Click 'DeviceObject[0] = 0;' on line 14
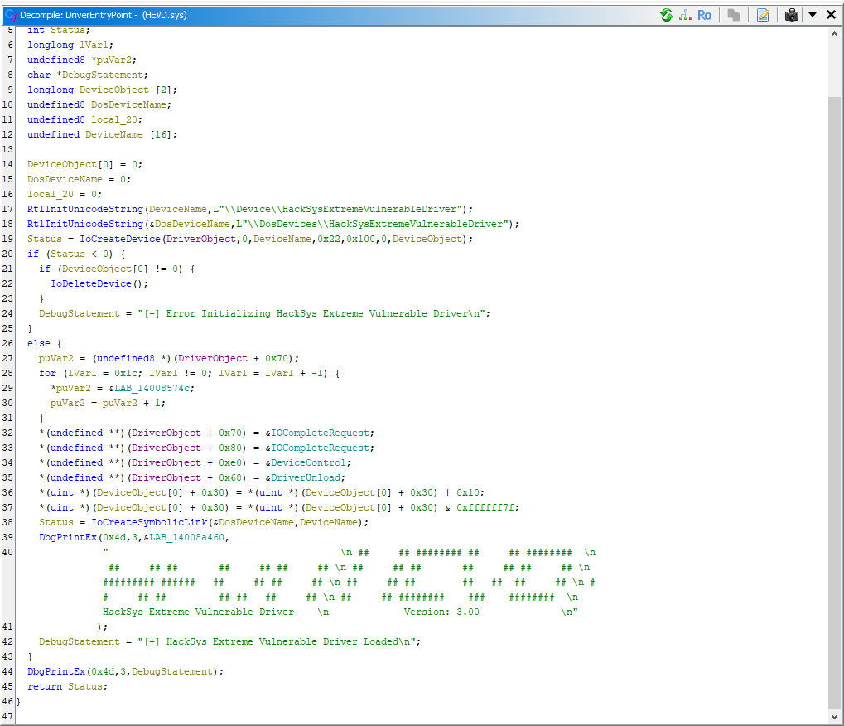 tap(85, 164)
